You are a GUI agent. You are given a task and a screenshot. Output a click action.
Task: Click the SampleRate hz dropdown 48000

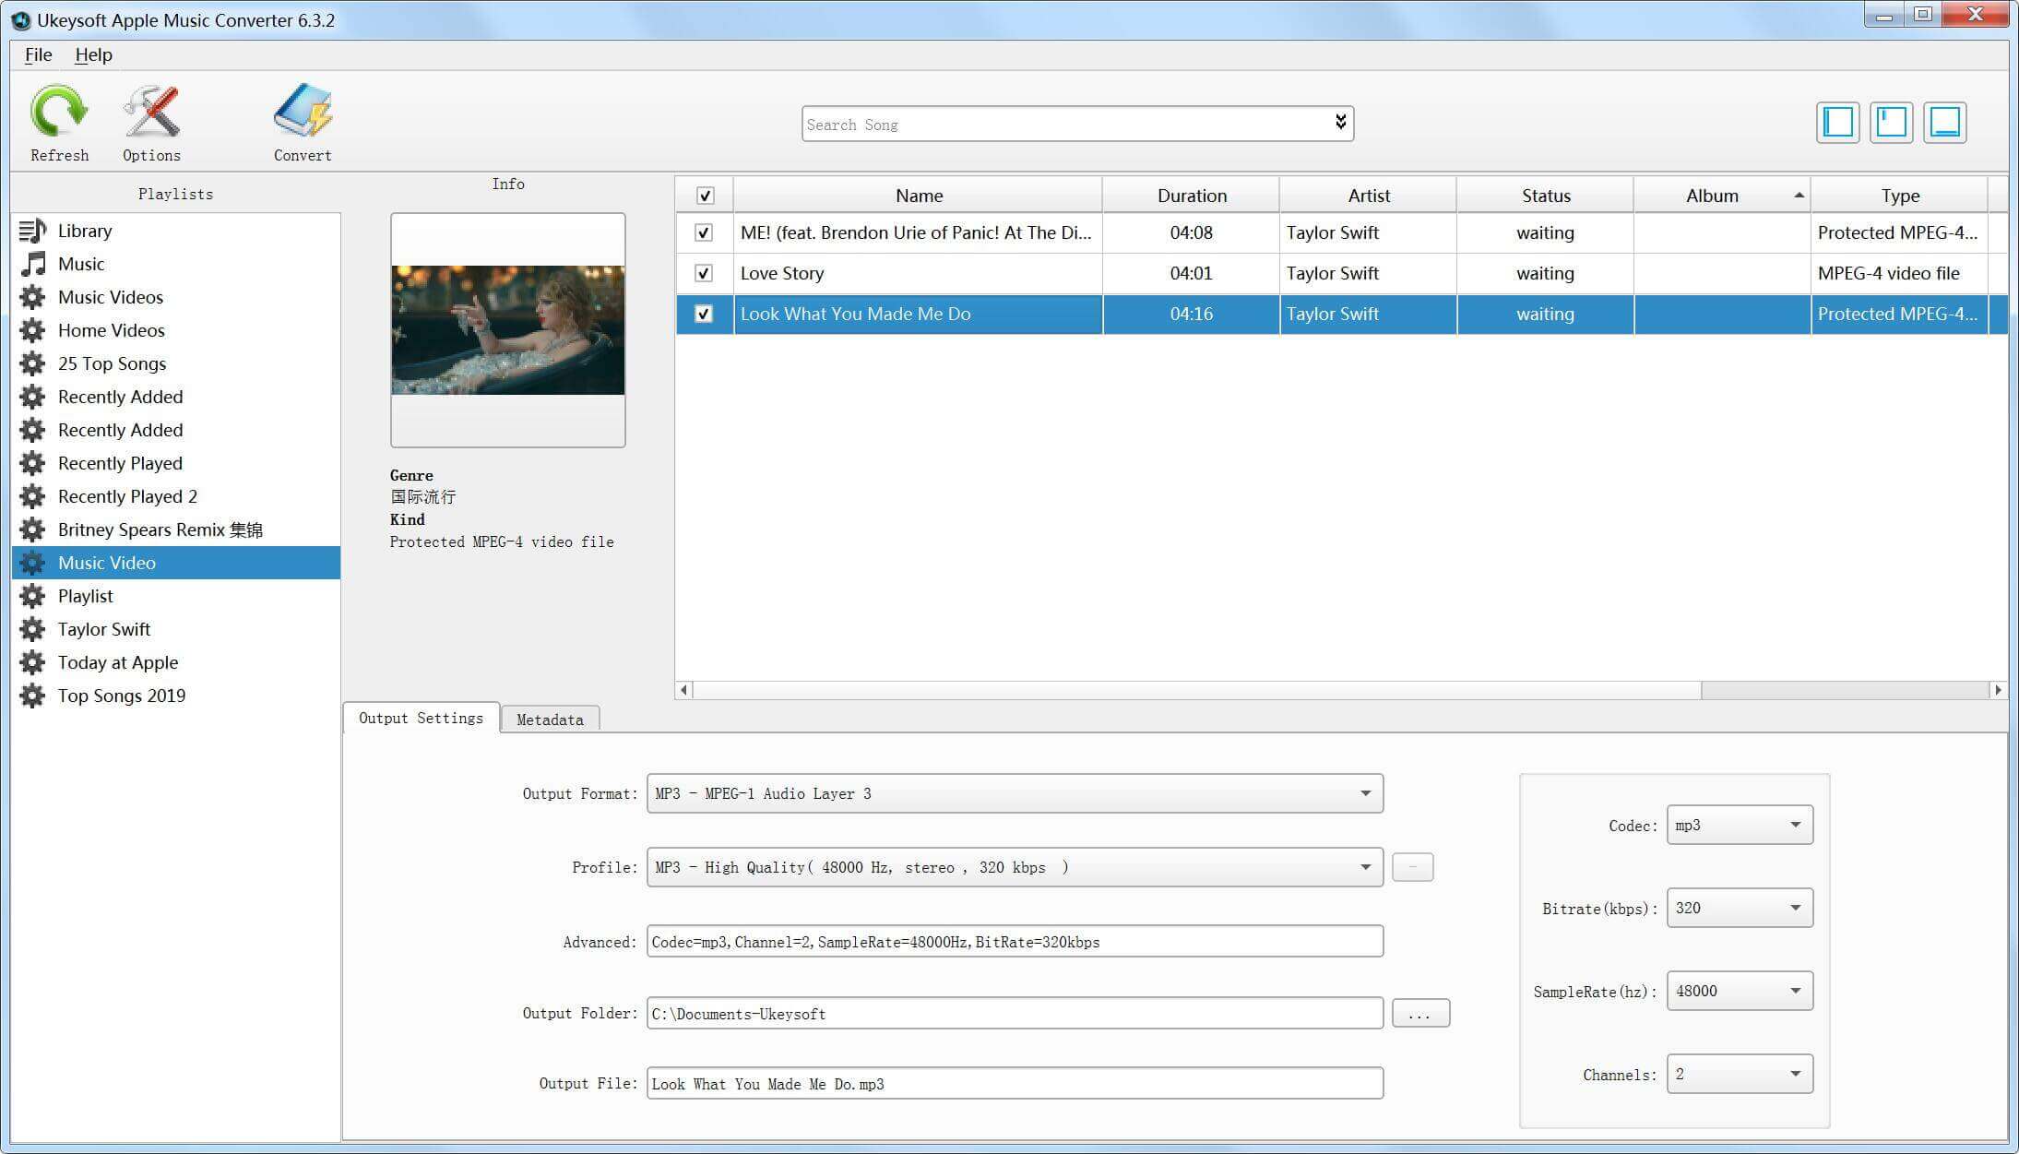(1738, 991)
